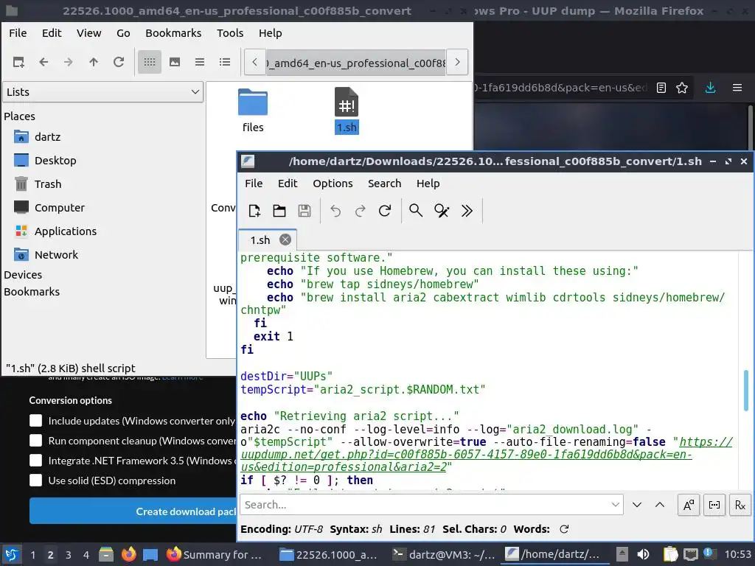The image size is (755, 566).
Task: Switch file manager to icon view
Action: [149, 62]
